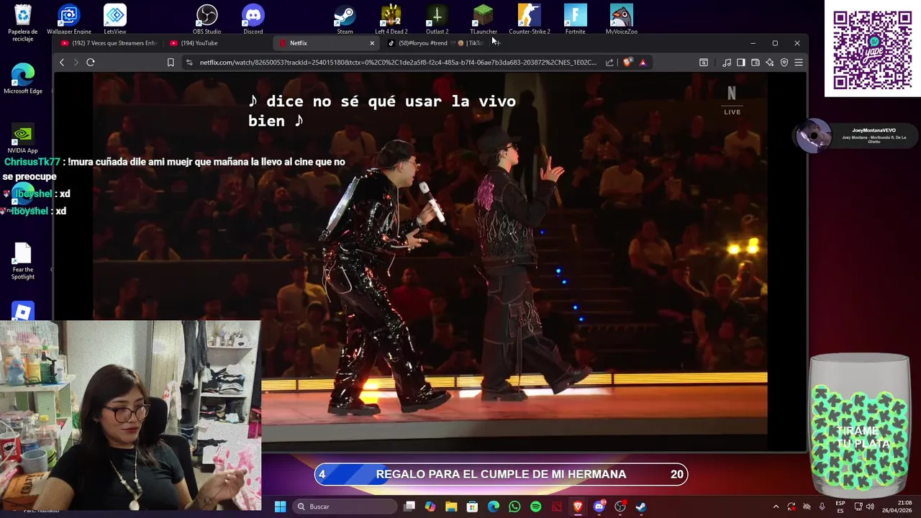Switch to the 7 Veces que Streamers tab
Image resolution: width=921 pixels, height=518 pixels.
(109, 43)
